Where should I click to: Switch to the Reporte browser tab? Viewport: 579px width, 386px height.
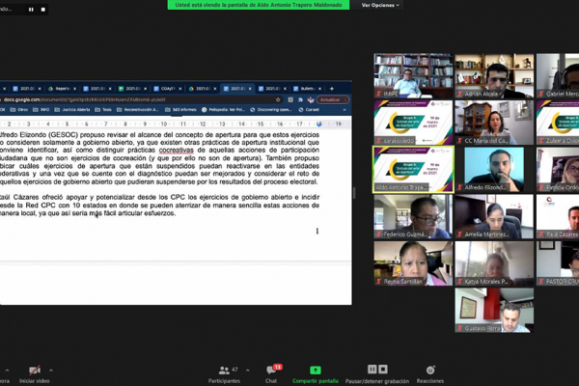point(62,89)
